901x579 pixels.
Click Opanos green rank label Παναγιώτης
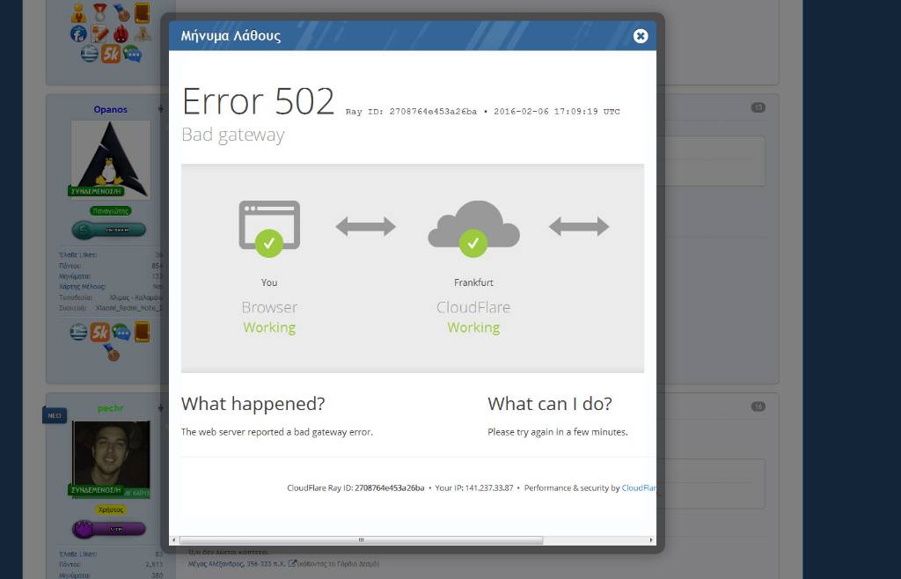pos(110,211)
